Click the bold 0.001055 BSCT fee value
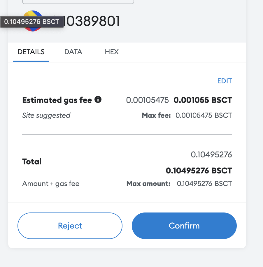 tap(203, 100)
